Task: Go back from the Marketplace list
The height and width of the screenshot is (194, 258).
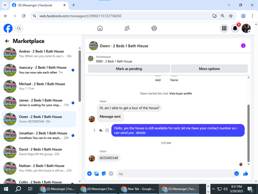Action: pyautogui.click(x=7, y=41)
